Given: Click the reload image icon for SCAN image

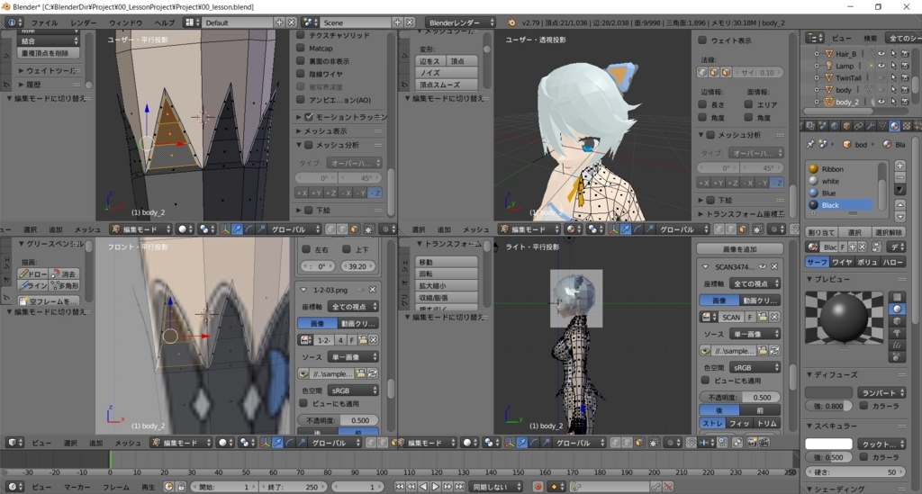Looking at the screenshot, I should [x=774, y=351].
